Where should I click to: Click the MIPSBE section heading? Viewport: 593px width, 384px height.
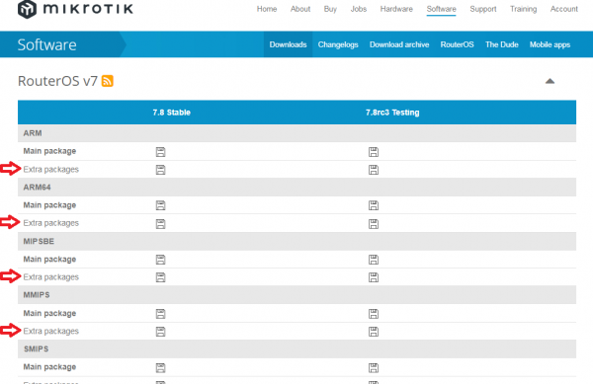pos(39,241)
